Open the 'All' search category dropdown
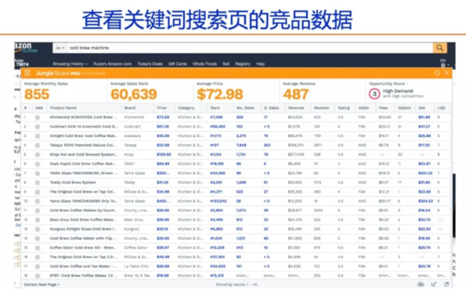Screen dimensions: 466x289 [60, 48]
